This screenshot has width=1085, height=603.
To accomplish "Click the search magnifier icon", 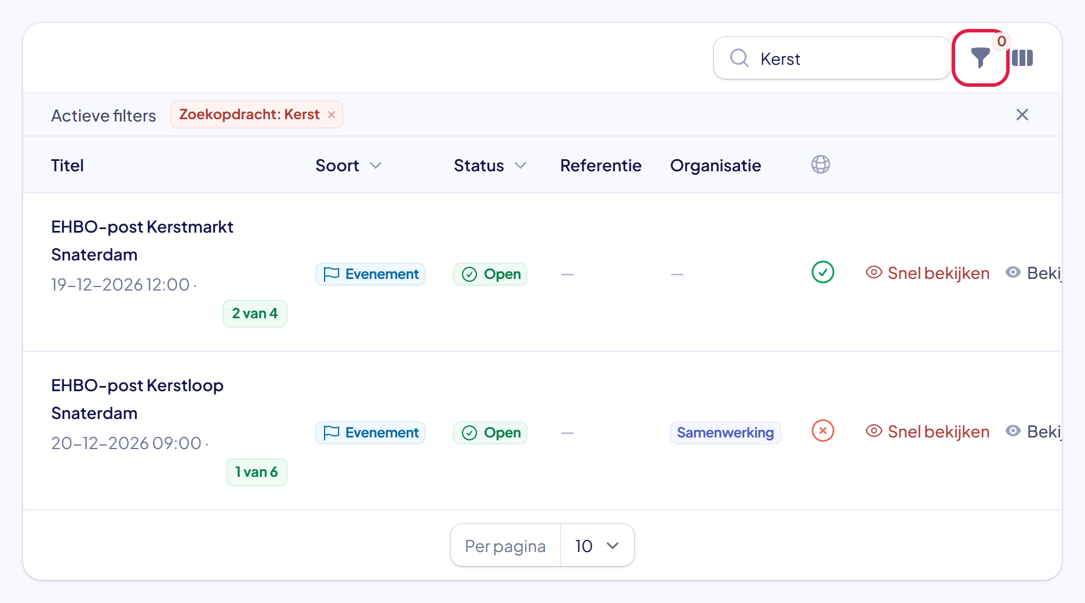I will pyautogui.click(x=739, y=58).
